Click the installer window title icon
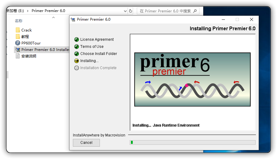Screen dimensions: 277x159 tap(73, 19)
